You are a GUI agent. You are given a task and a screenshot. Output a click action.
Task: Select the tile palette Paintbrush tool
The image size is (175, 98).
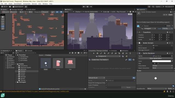pos(101,53)
